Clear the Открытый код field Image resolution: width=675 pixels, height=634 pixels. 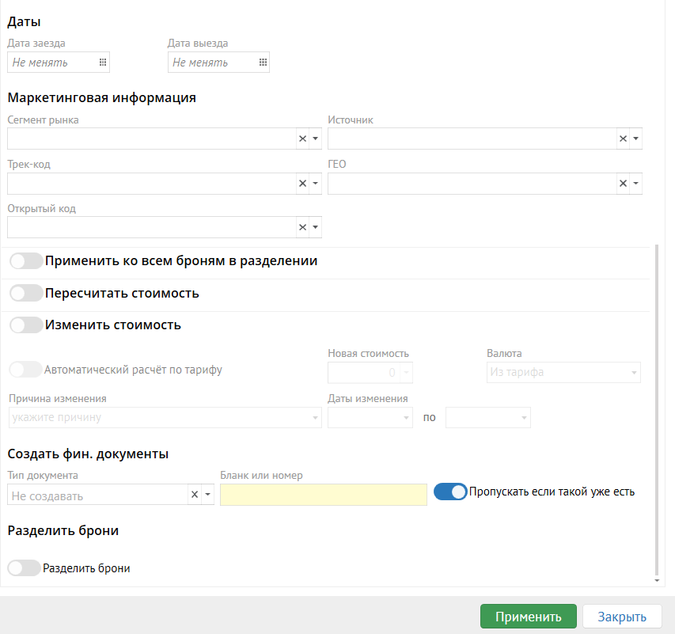pyautogui.click(x=302, y=227)
